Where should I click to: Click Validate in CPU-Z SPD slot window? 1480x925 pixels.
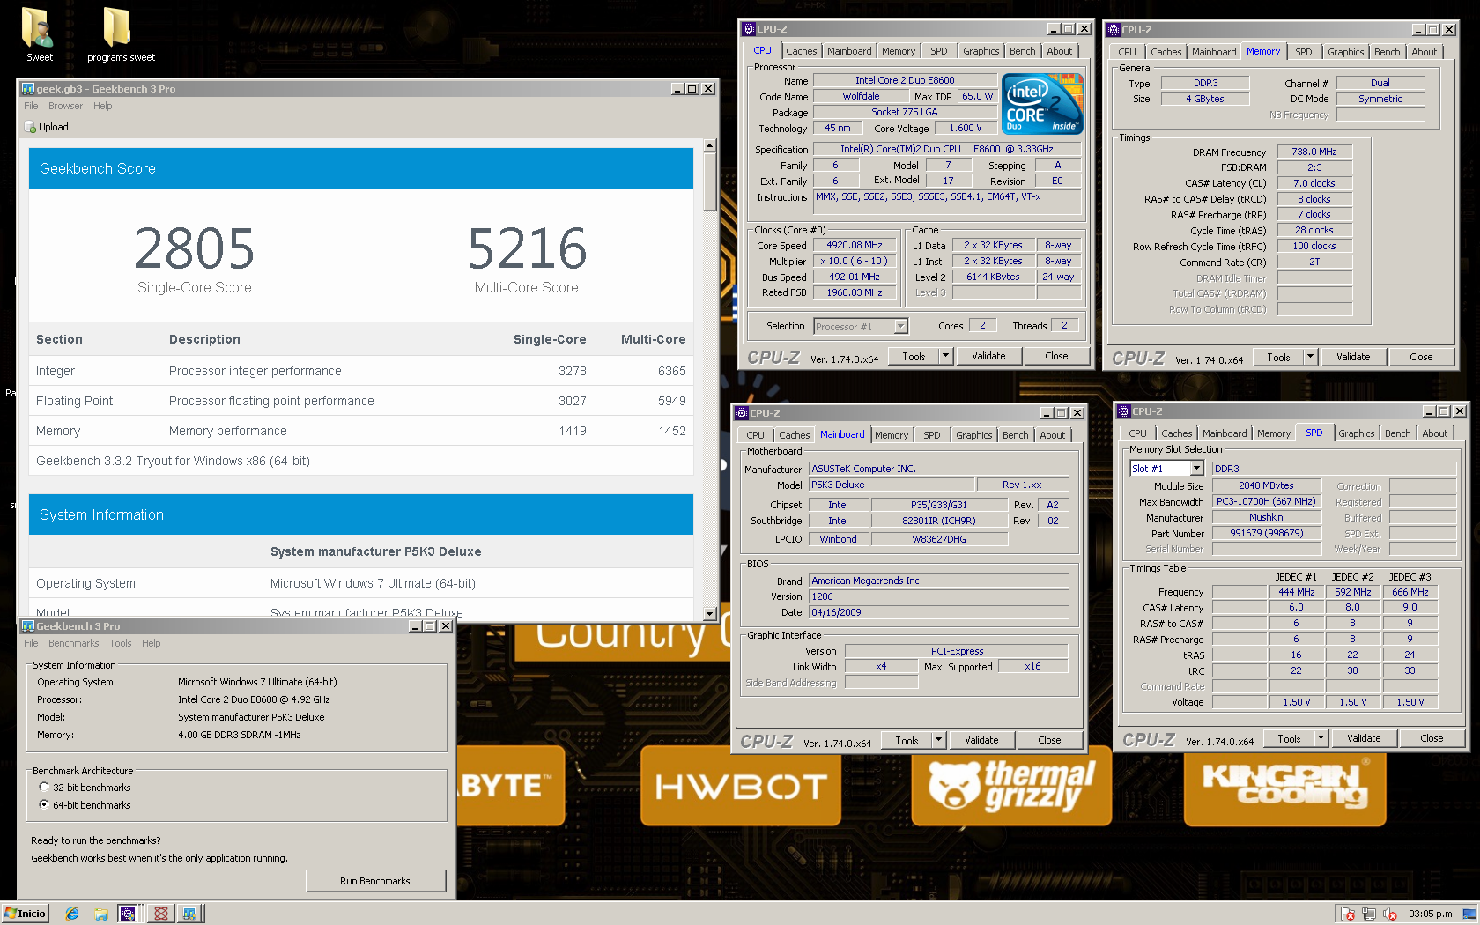tap(1364, 738)
